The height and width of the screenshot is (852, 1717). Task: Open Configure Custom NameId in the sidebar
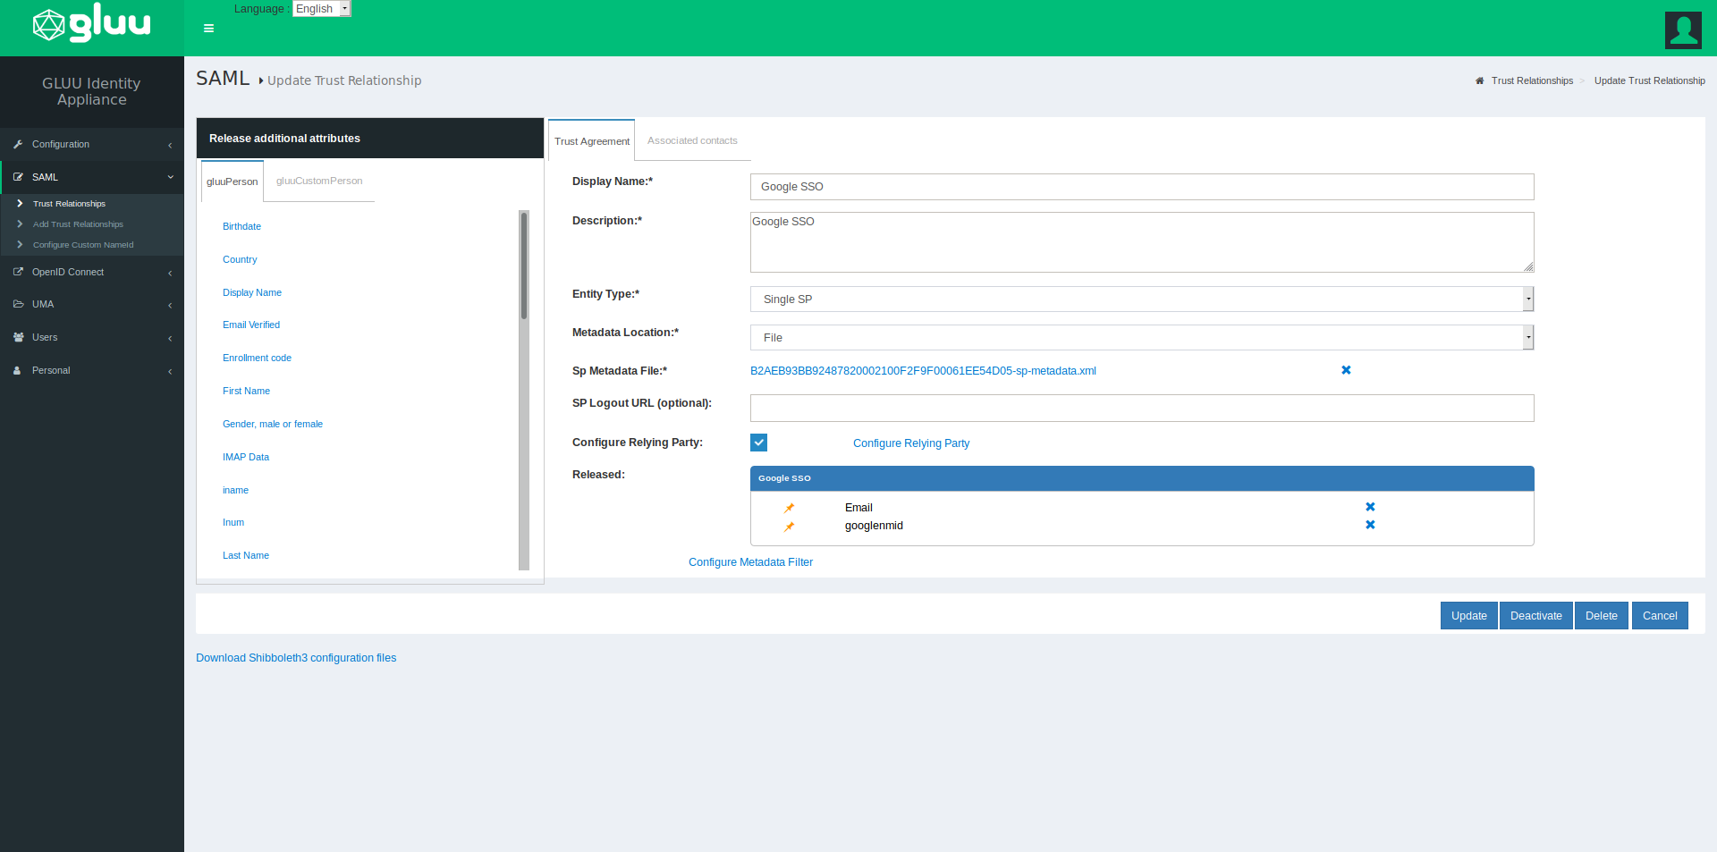pos(83,245)
